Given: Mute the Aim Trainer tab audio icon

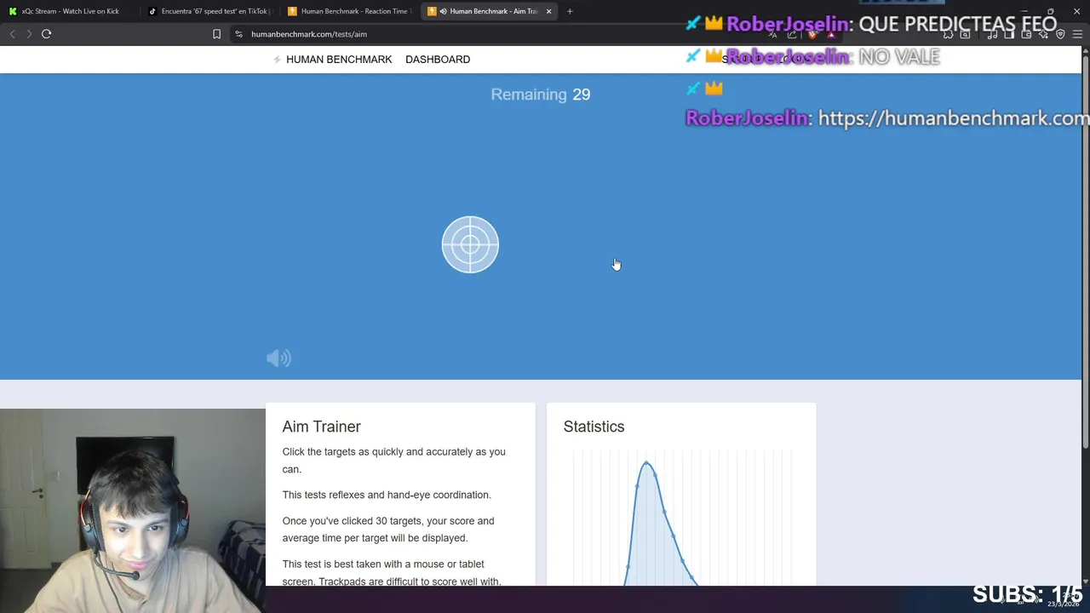Looking at the screenshot, I should (x=443, y=11).
